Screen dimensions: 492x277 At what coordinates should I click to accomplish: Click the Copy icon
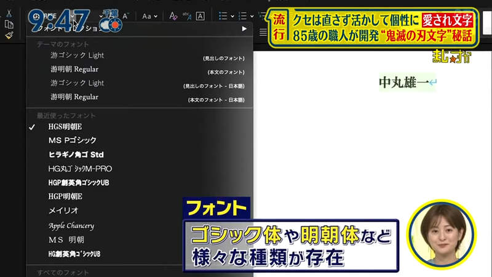tap(9, 25)
